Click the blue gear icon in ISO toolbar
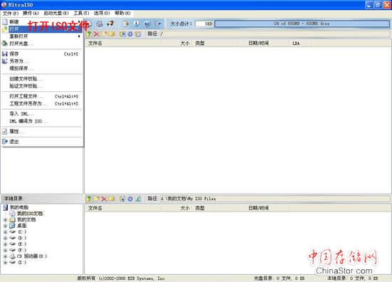Image resolution: width=392 pixels, height=282 pixels. point(130,34)
